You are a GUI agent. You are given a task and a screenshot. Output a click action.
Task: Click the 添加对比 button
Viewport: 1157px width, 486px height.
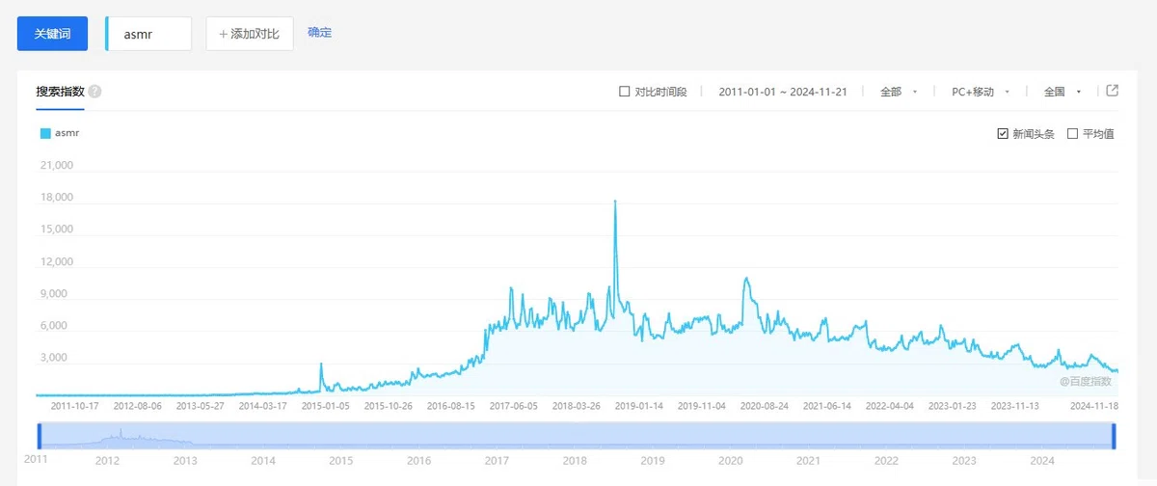pos(250,34)
